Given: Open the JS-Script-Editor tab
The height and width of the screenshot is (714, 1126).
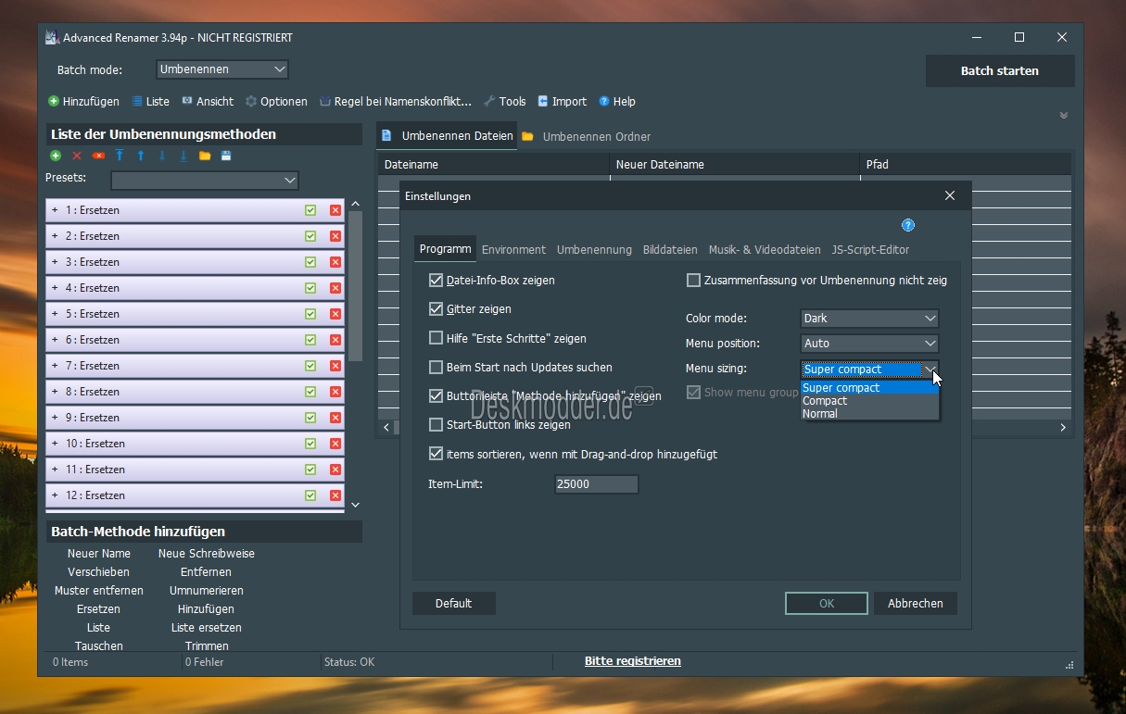Looking at the screenshot, I should [870, 249].
